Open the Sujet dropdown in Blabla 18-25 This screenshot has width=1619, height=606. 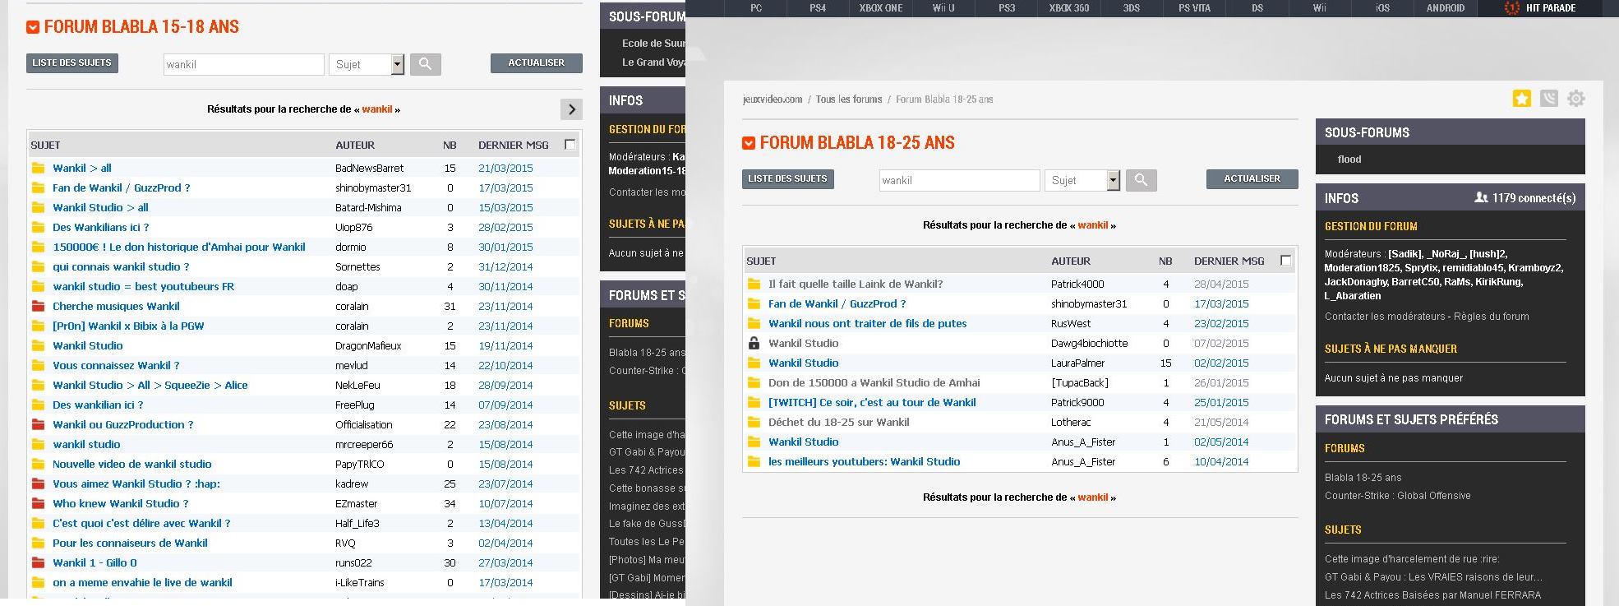pyautogui.click(x=1114, y=181)
